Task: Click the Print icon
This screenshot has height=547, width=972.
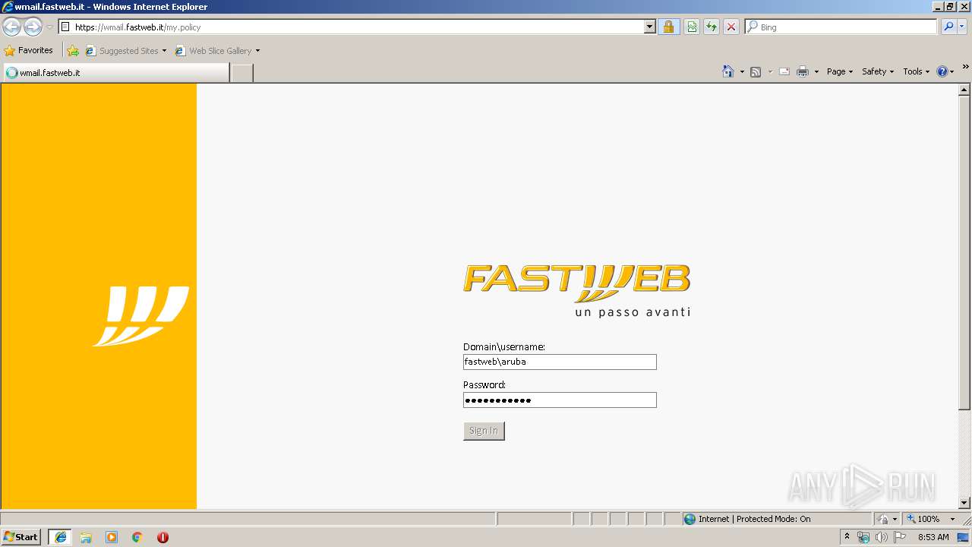Action: point(803,71)
